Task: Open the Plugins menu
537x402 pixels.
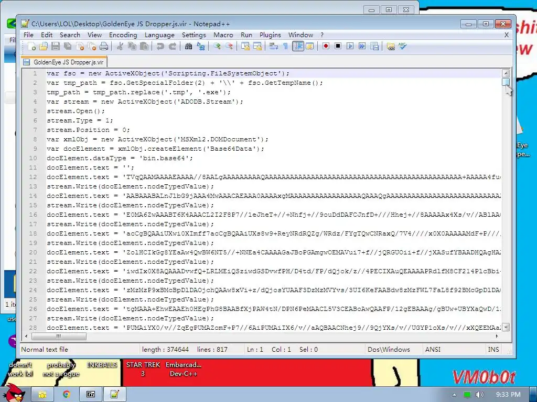Action: point(270,35)
